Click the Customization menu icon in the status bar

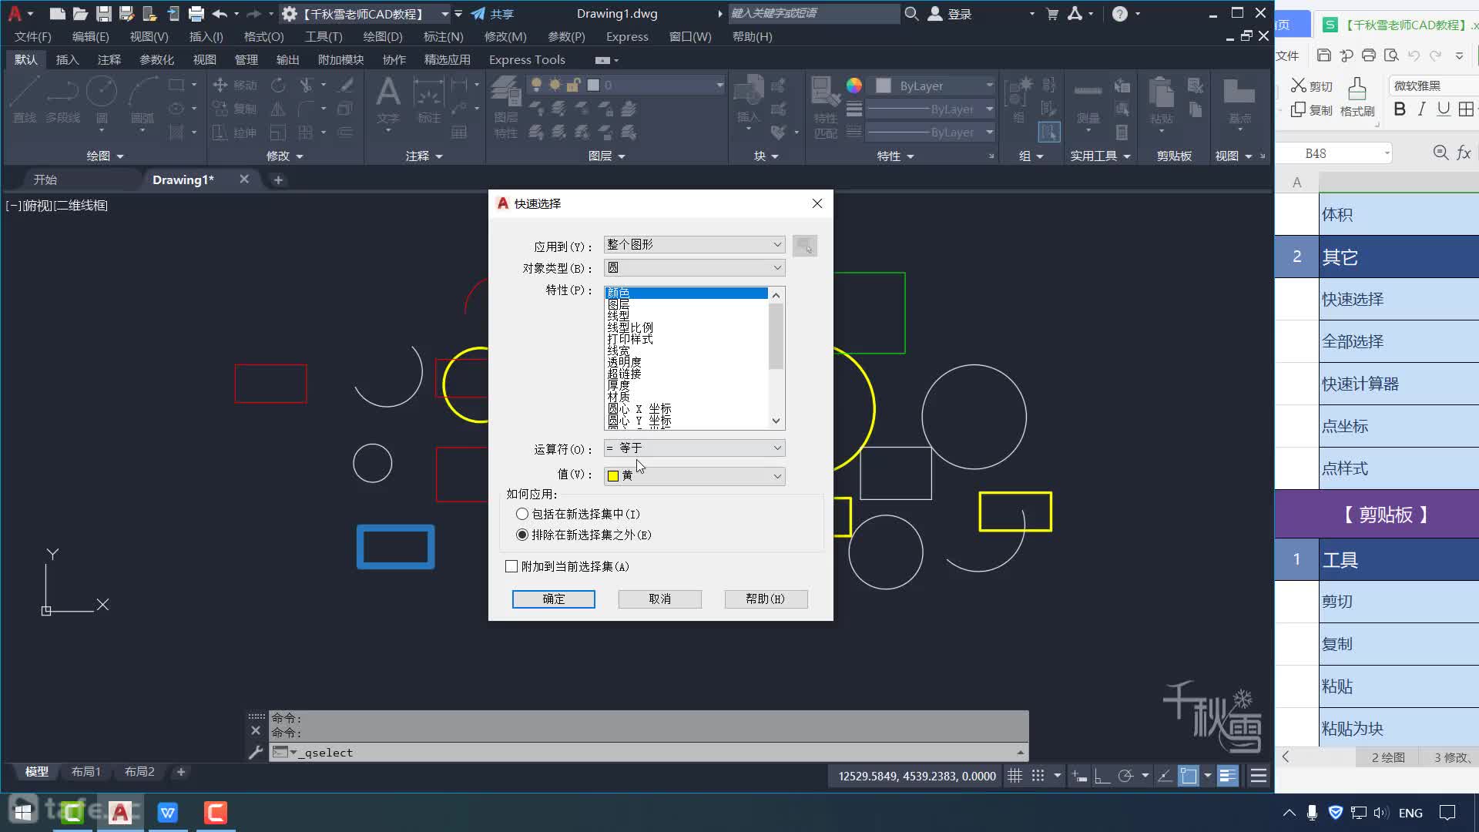tap(1259, 777)
